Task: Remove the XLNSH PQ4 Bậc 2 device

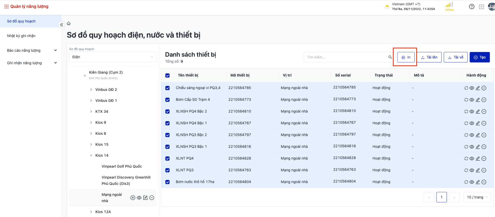Action: click(484, 111)
